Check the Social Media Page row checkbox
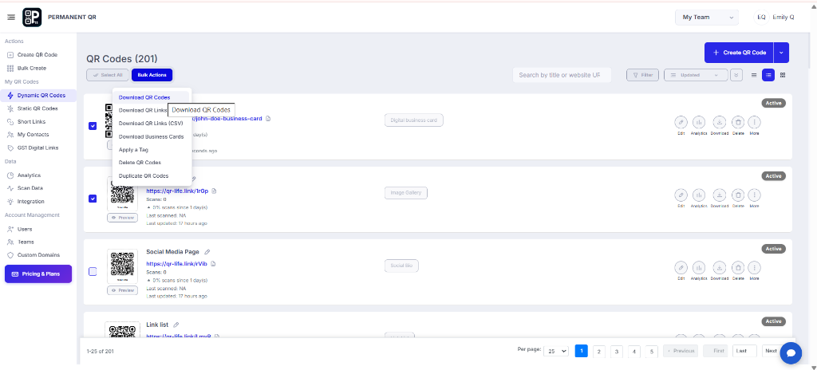Viewport: 817px width, 370px height. pyautogui.click(x=93, y=271)
